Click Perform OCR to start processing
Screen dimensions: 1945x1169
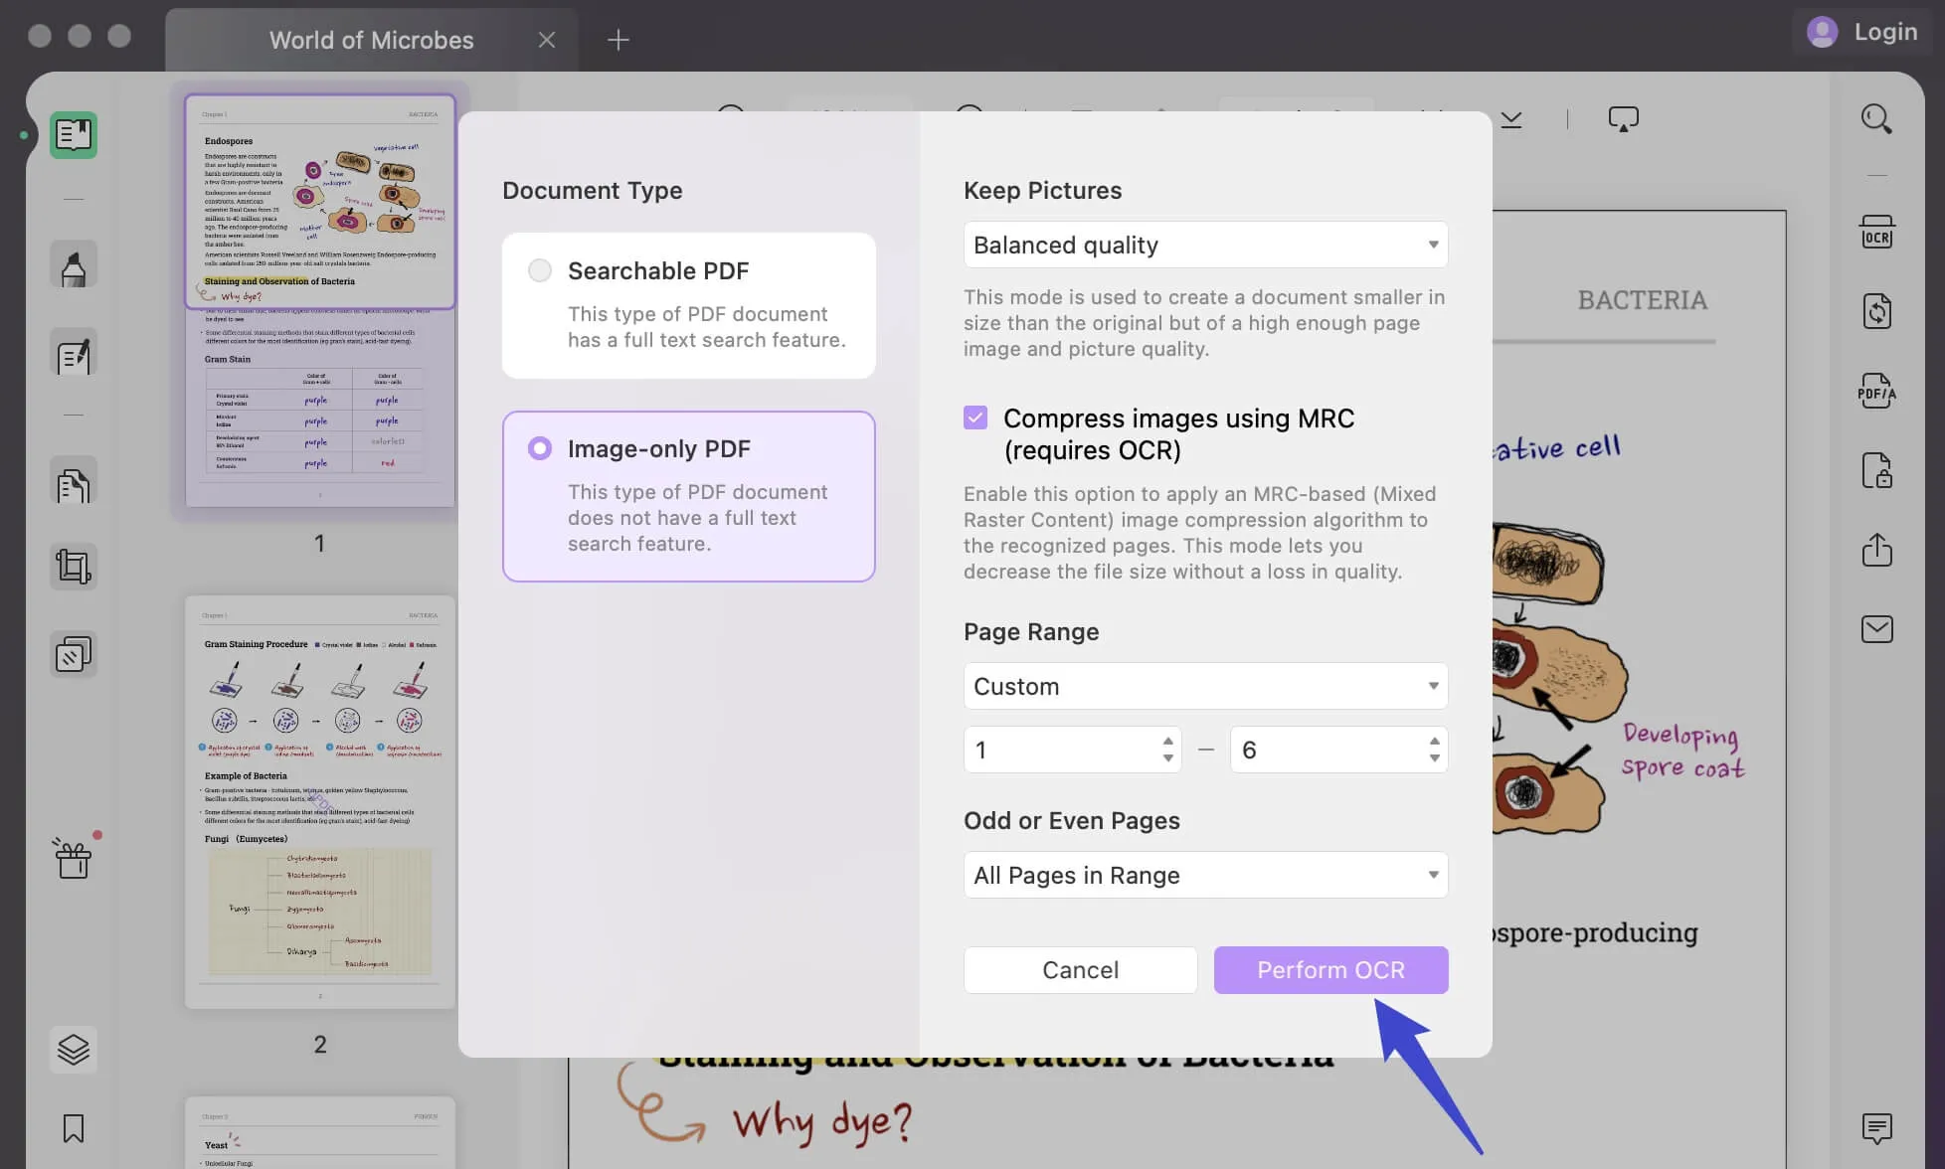1329,969
